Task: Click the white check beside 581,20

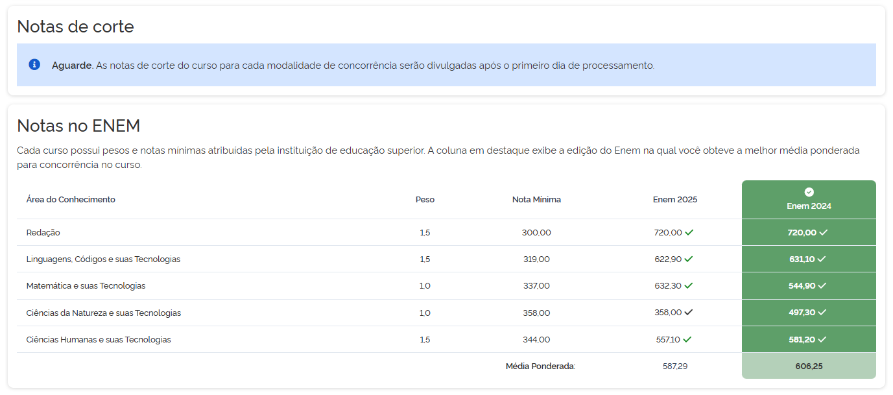Action: pyautogui.click(x=822, y=339)
